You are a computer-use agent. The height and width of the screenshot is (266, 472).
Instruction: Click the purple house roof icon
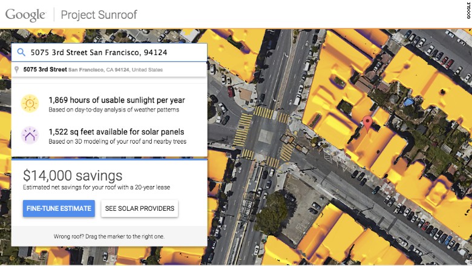click(30, 135)
